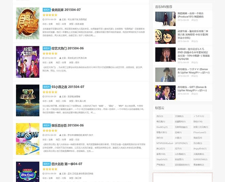Click the blue 综艺片 badge beside 食尚玩家
Viewport: 225px width, 182px height.
pos(47,10)
